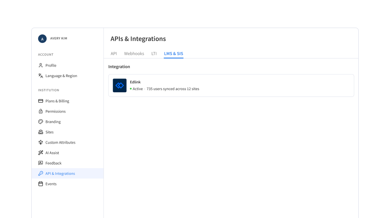The width and height of the screenshot is (390, 218).
Task: Click the Branding palette icon
Action: coord(40,122)
